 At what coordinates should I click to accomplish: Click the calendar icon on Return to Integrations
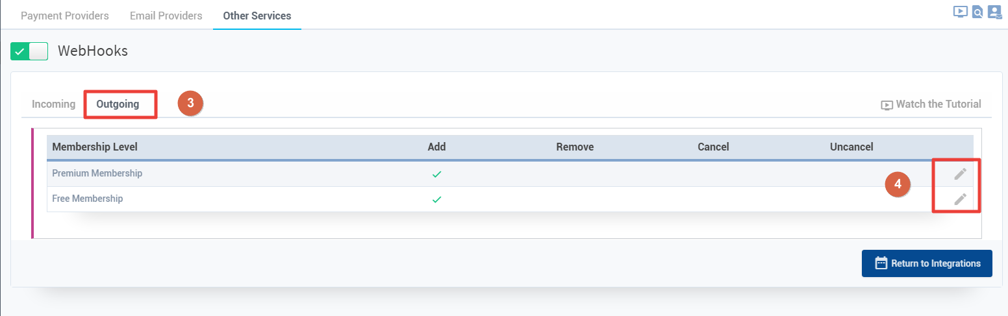tap(881, 263)
